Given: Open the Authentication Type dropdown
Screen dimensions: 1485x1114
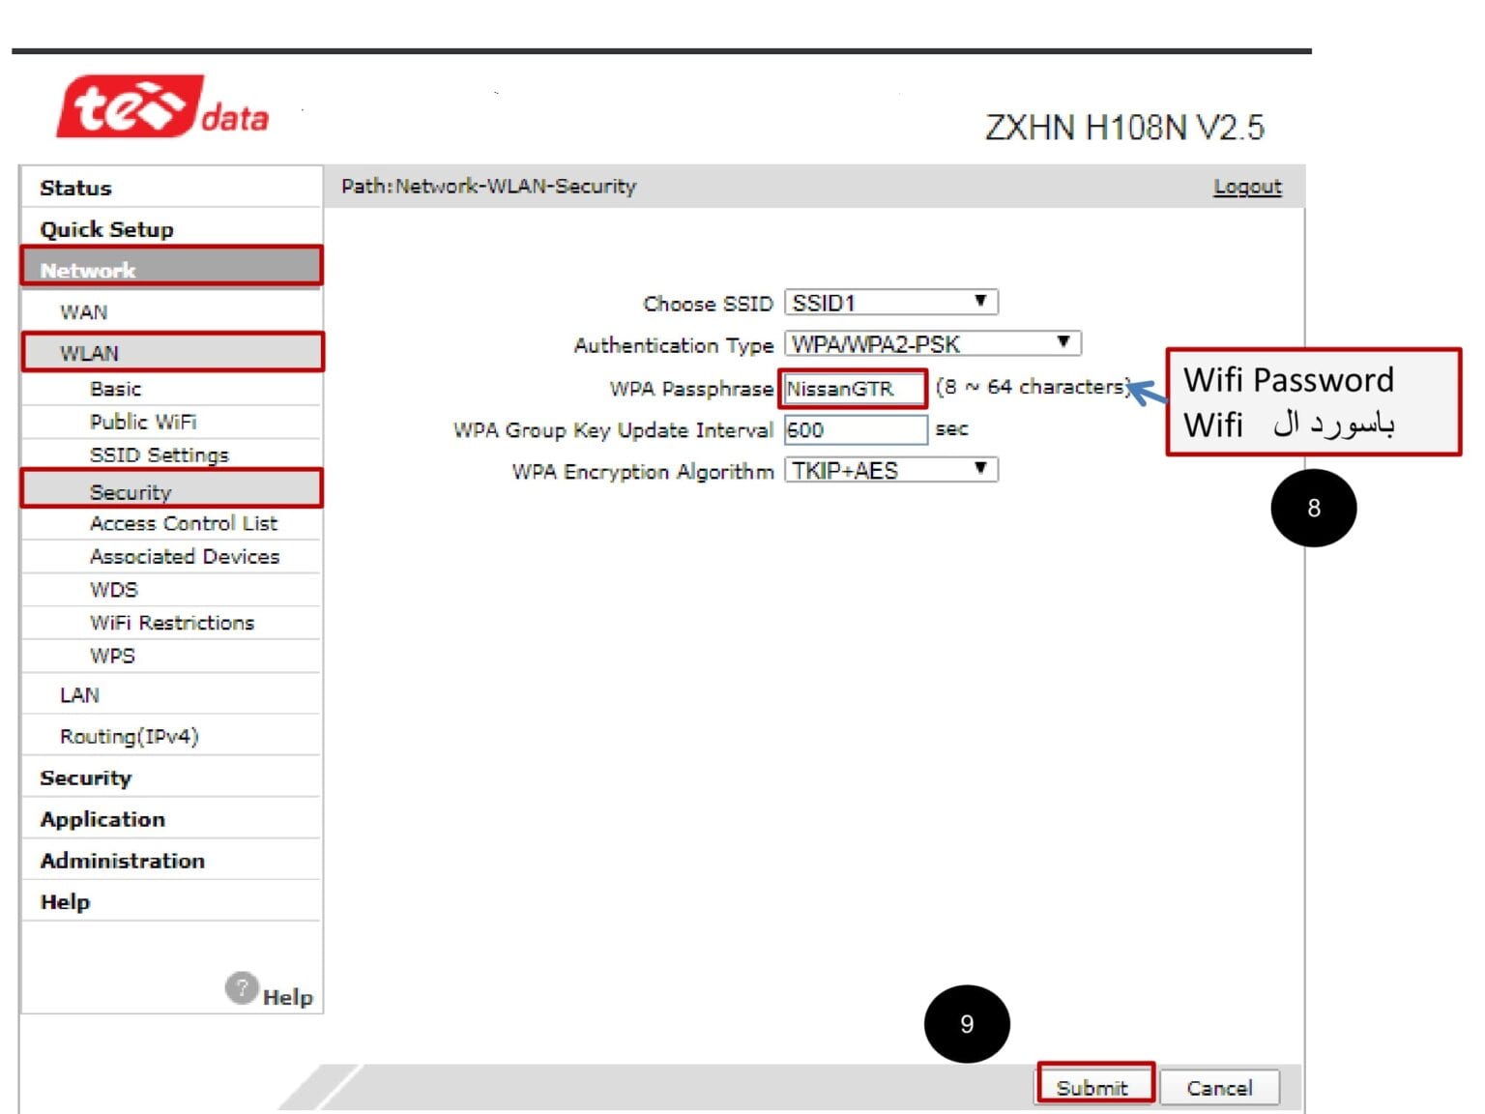Looking at the screenshot, I should 933,343.
